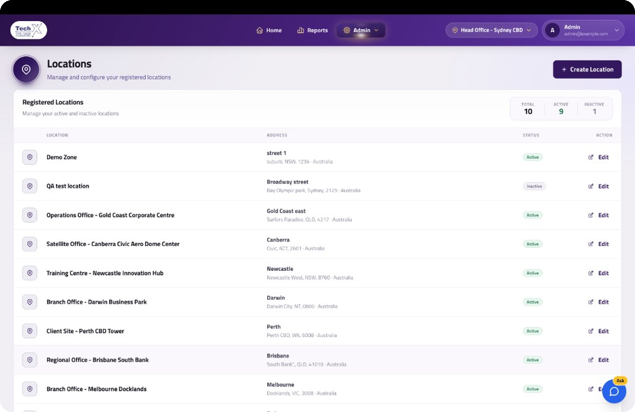
Task: Click the QA test location pin icon
Action: pos(30,186)
